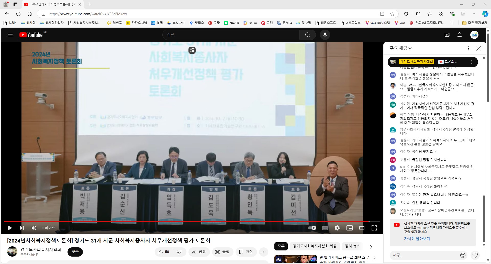The height and width of the screenshot is (264, 491).
Task: Switch to theater mode view
Action: coord(362,228)
